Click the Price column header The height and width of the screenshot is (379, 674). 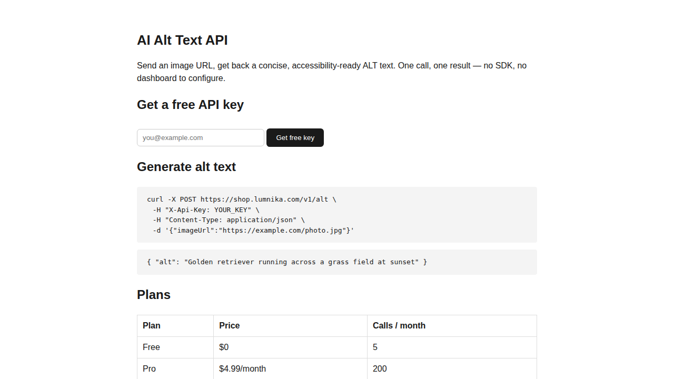pos(290,326)
